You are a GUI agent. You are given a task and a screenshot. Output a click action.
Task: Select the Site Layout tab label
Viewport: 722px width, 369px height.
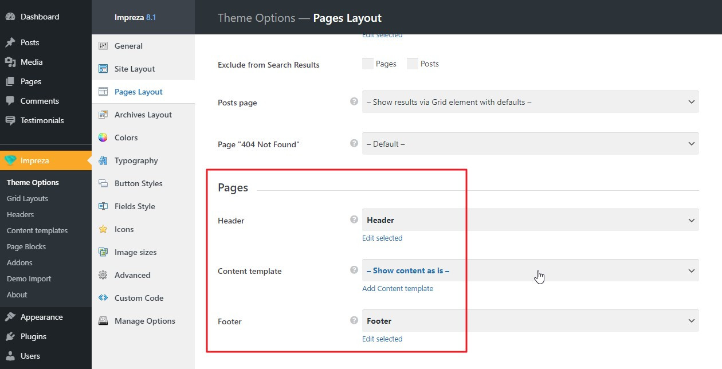coord(135,69)
